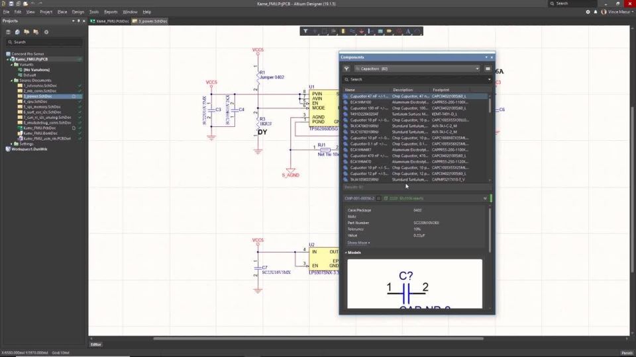The height and width of the screenshot is (357, 636).
Task: Select the place wire tool in the active bar
Action: pos(352,31)
